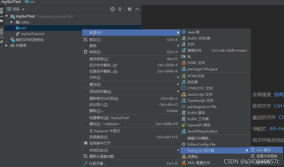Click the FXML 文件 icon
The width and height of the screenshot is (284, 167).
tap(184, 63)
